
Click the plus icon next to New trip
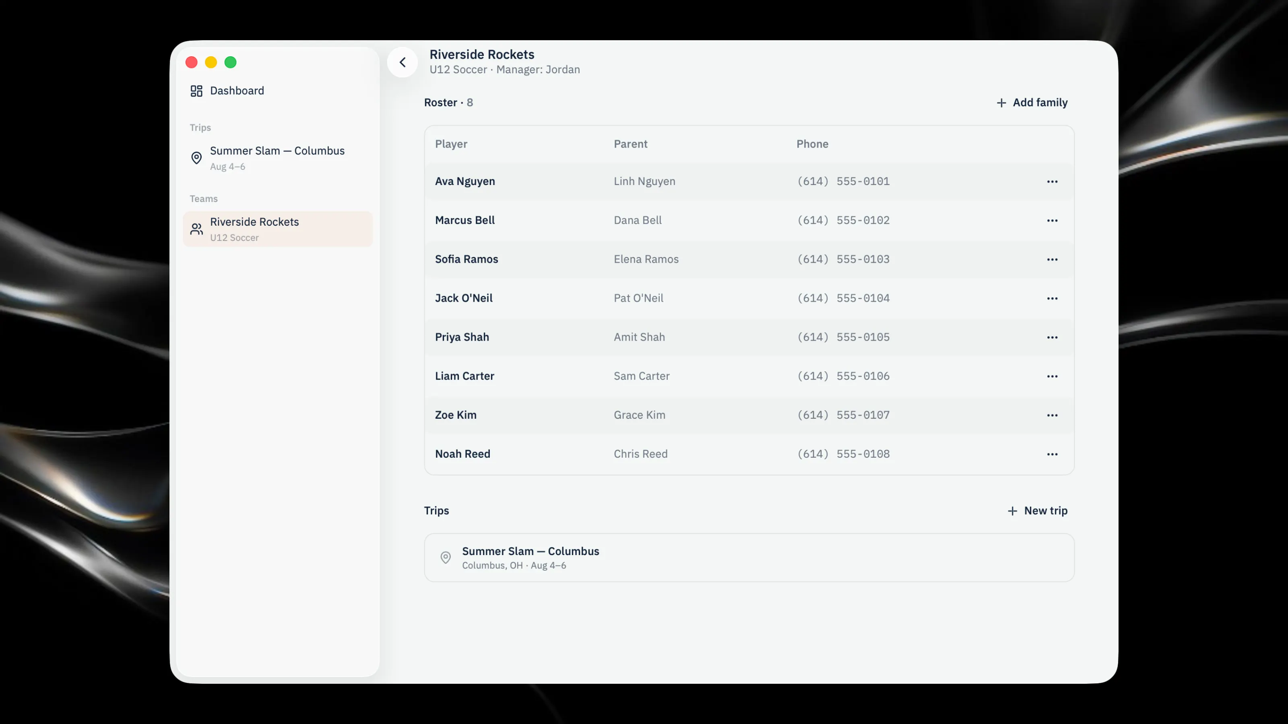[x=1013, y=511]
